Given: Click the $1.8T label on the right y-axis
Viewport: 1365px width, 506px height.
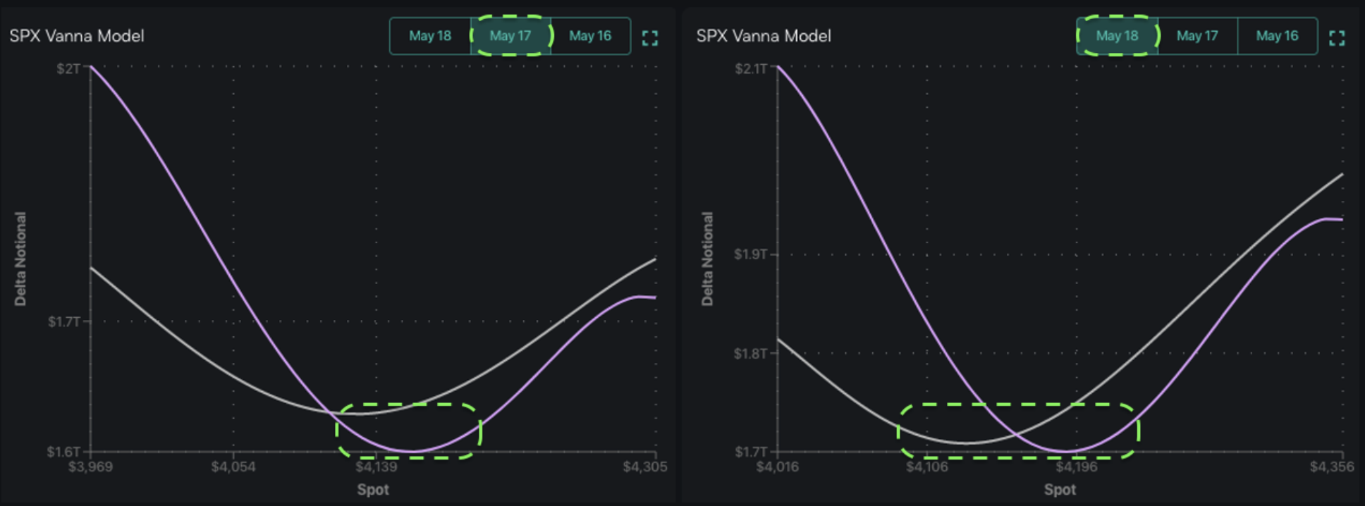Looking at the screenshot, I should coord(750,353).
